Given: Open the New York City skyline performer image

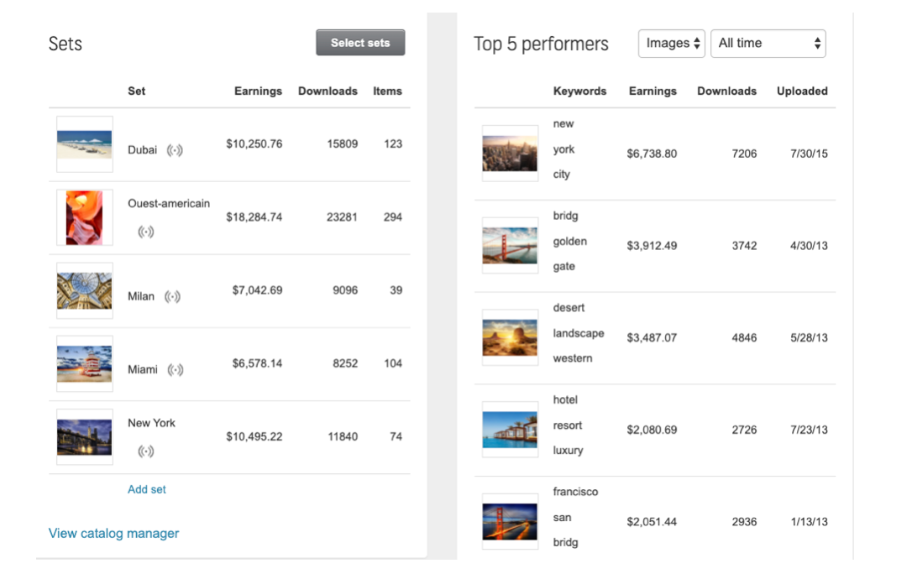Looking at the screenshot, I should [510, 154].
